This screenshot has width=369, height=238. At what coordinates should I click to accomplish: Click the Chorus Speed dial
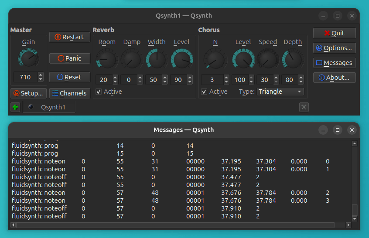coord(268,58)
